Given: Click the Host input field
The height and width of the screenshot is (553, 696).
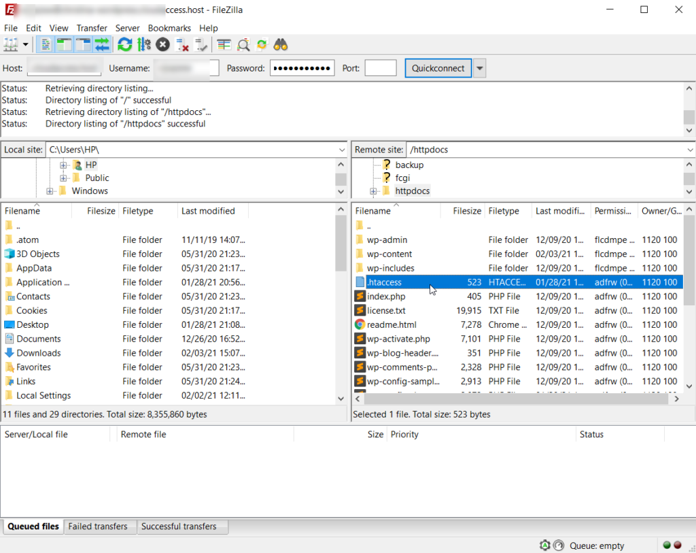Looking at the screenshot, I should [65, 68].
